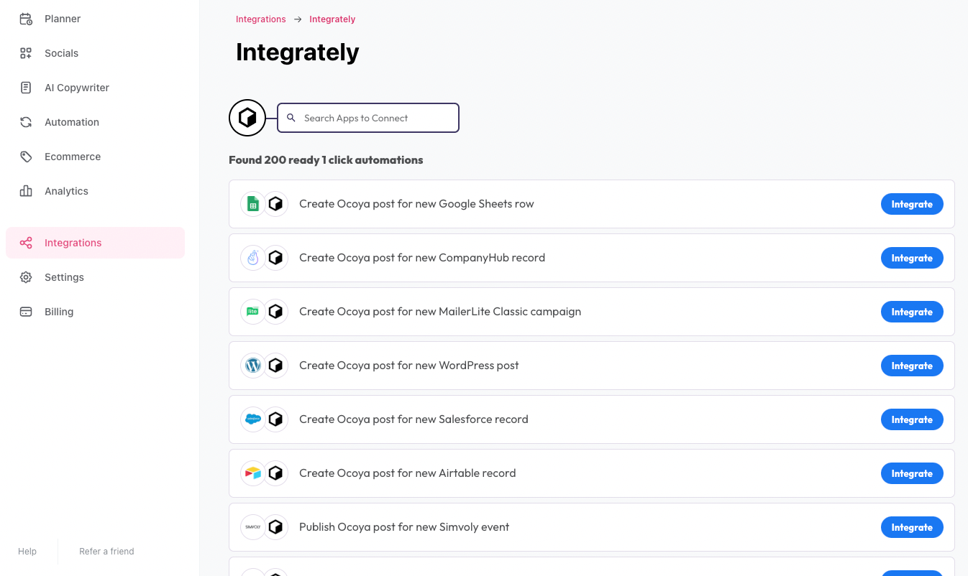
Task: Click 'Create Ocoya post for new Salesforce record'
Action: tap(414, 419)
